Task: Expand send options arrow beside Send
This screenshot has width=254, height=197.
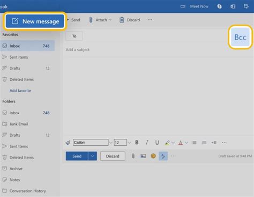Action: pos(92,156)
